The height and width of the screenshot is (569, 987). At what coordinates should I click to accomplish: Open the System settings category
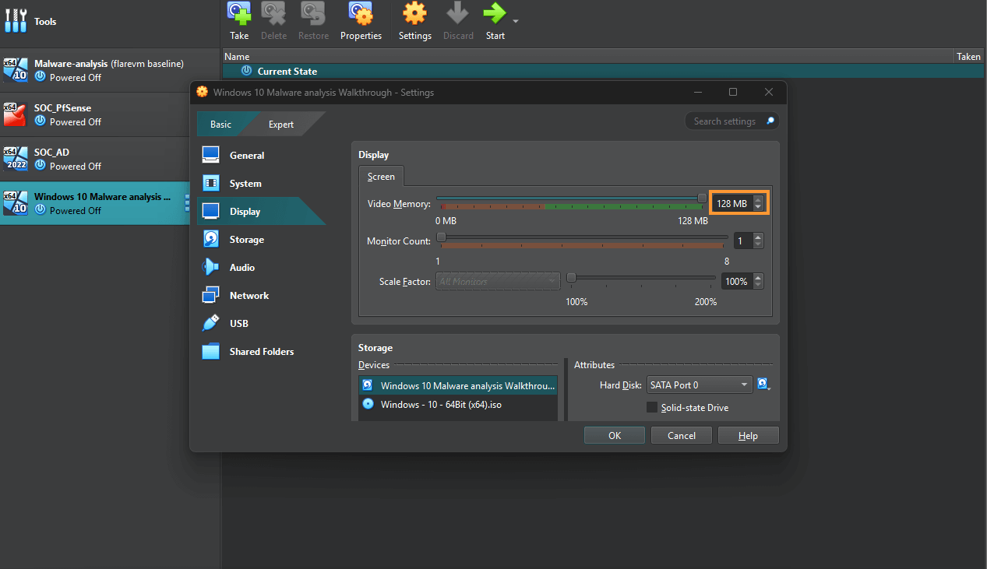[261, 184]
